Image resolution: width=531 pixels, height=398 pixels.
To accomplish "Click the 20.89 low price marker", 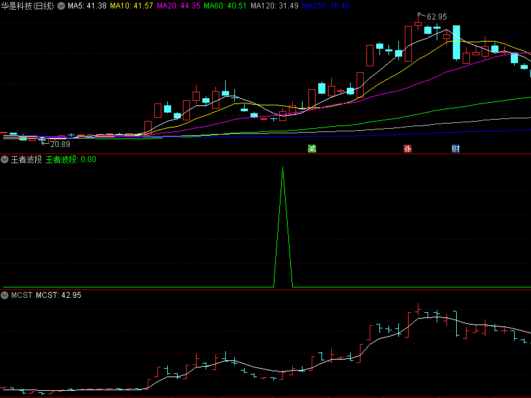I will tap(61, 144).
